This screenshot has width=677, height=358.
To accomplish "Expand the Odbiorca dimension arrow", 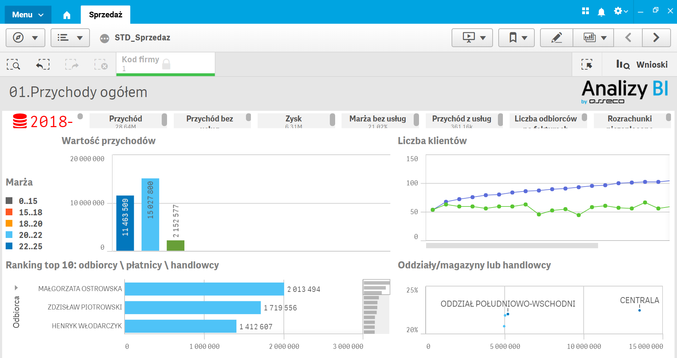I will (16, 288).
